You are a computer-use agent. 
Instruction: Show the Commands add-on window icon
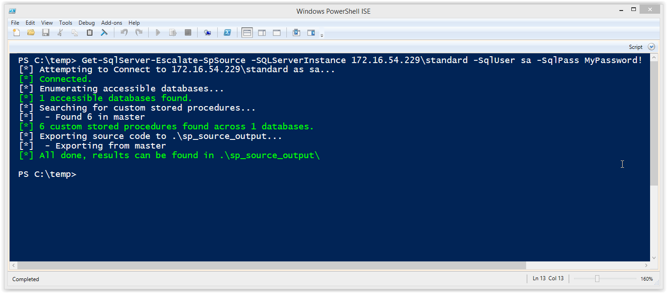click(296, 32)
